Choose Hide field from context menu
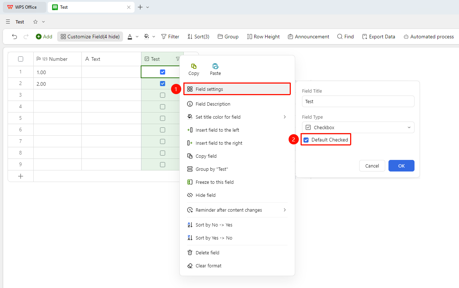 coord(237,195)
